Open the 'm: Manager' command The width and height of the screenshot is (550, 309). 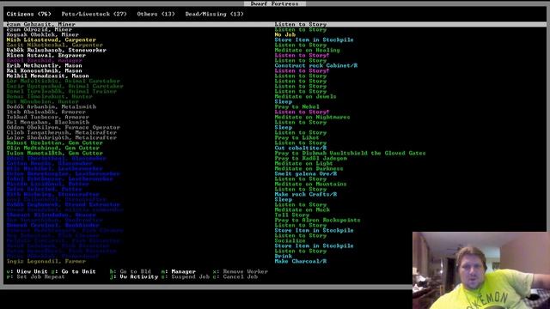pos(178,271)
